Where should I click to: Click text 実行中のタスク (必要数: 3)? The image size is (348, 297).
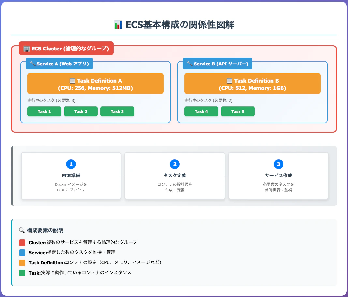(x=51, y=101)
